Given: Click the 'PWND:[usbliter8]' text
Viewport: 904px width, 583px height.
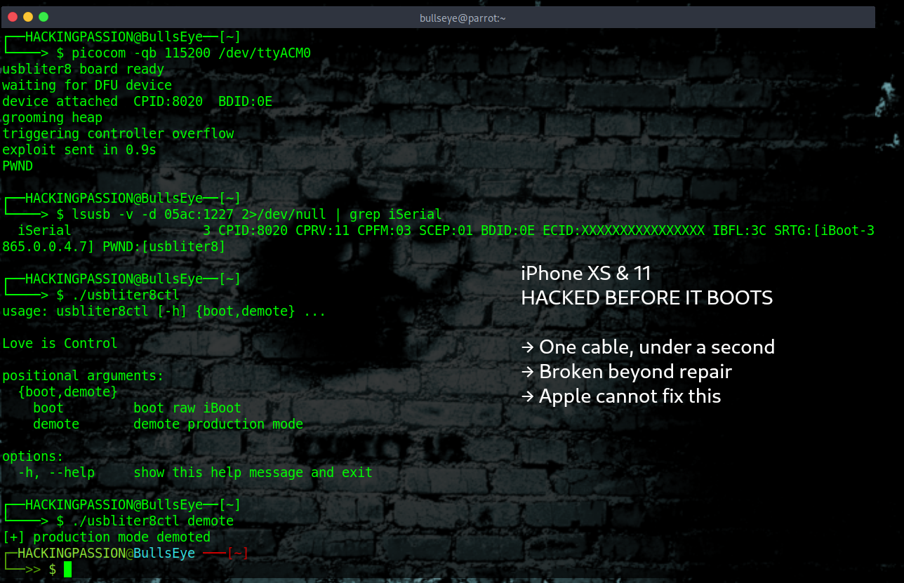Looking at the screenshot, I should point(164,247).
